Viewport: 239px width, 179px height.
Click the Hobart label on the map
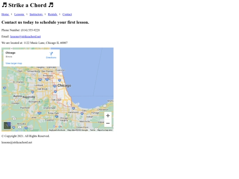tap(90, 117)
